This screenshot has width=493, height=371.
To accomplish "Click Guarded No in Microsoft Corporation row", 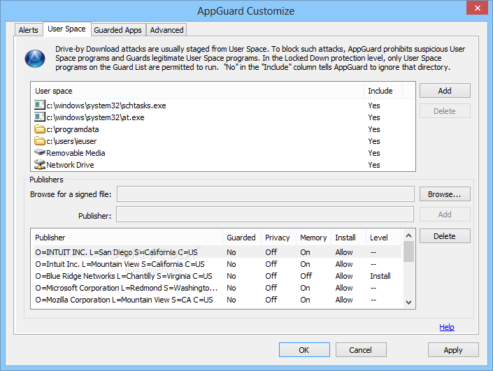I will [231, 288].
